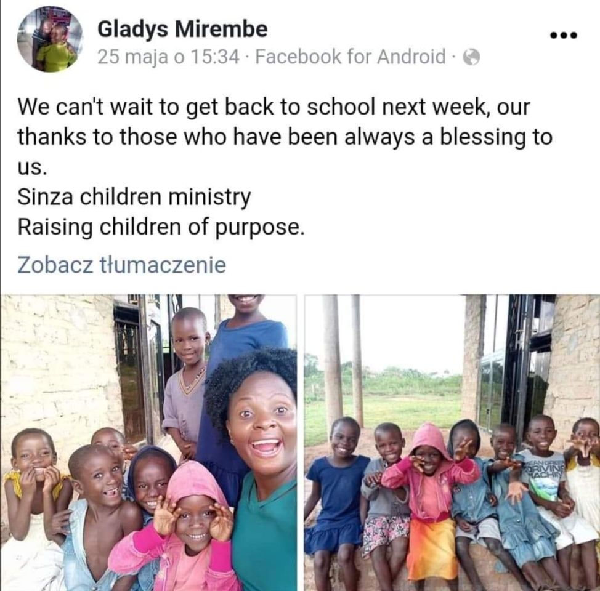Click the "Raising children of purpose." line

tap(161, 227)
